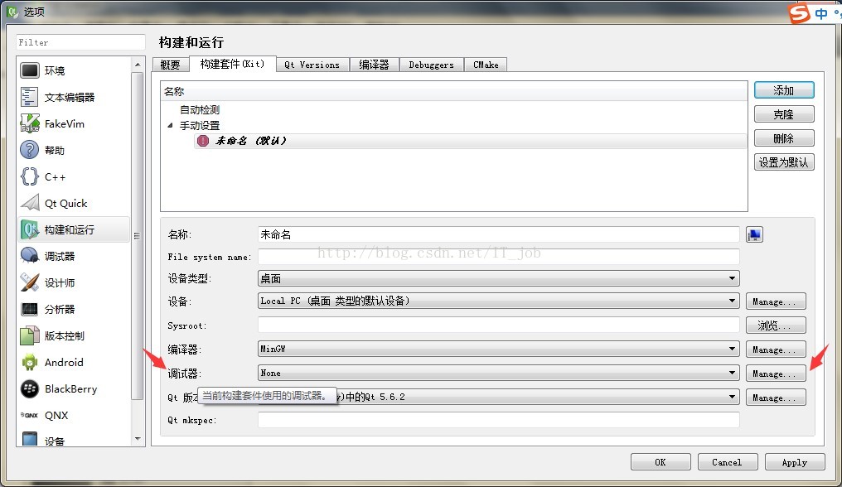Screen dimensions: 842x487
Task: Select the 自动检测 tree row
Action: 200,109
